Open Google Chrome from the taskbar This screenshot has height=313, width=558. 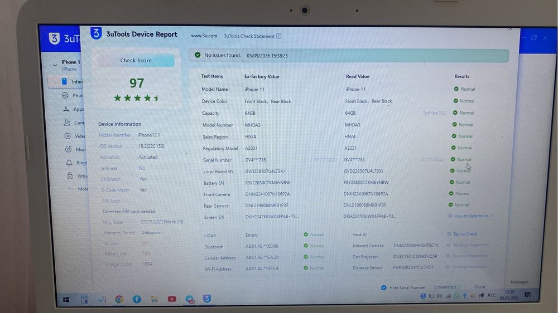tap(119, 300)
